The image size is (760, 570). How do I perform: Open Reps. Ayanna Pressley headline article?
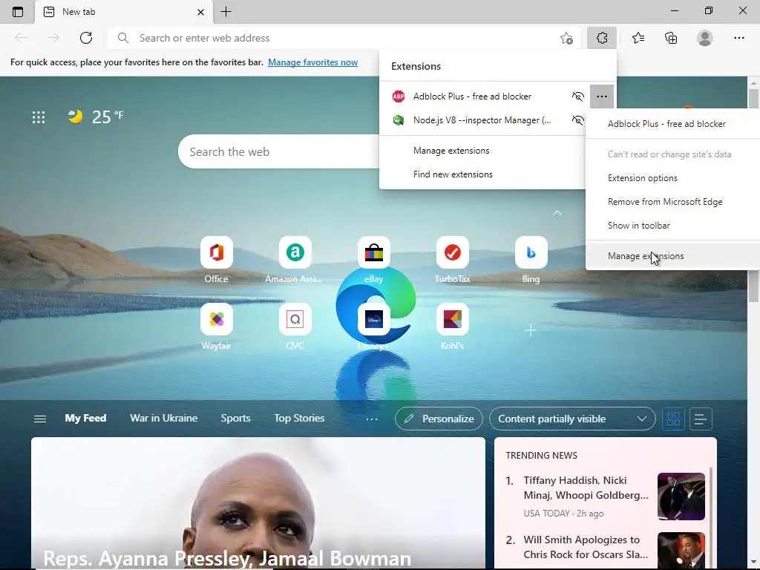[227, 558]
